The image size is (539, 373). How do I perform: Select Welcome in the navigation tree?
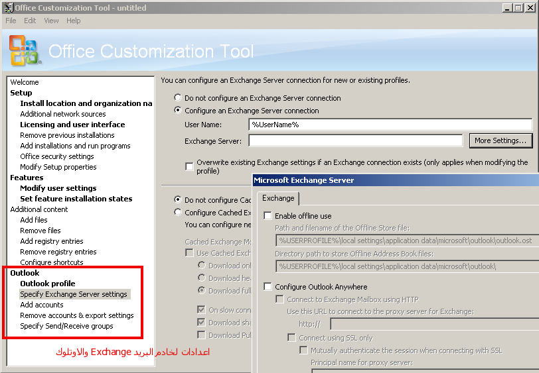pyautogui.click(x=25, y=82)
